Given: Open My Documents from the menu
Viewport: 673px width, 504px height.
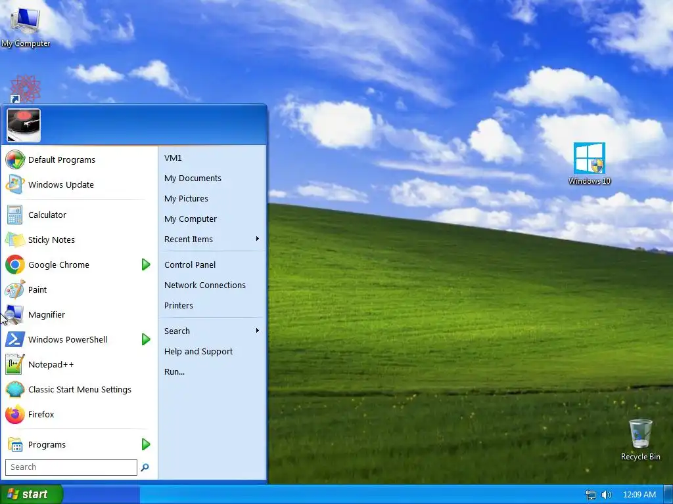Looking at the screenshot, I should [212, 178].
